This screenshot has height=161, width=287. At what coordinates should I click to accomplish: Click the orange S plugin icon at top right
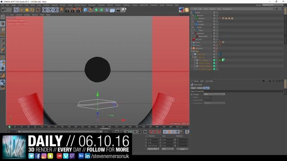click(x=187, y=10)
